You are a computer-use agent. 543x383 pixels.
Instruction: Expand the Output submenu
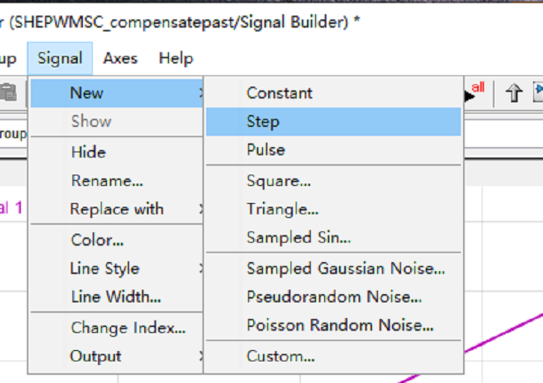(x=96, y=356)
